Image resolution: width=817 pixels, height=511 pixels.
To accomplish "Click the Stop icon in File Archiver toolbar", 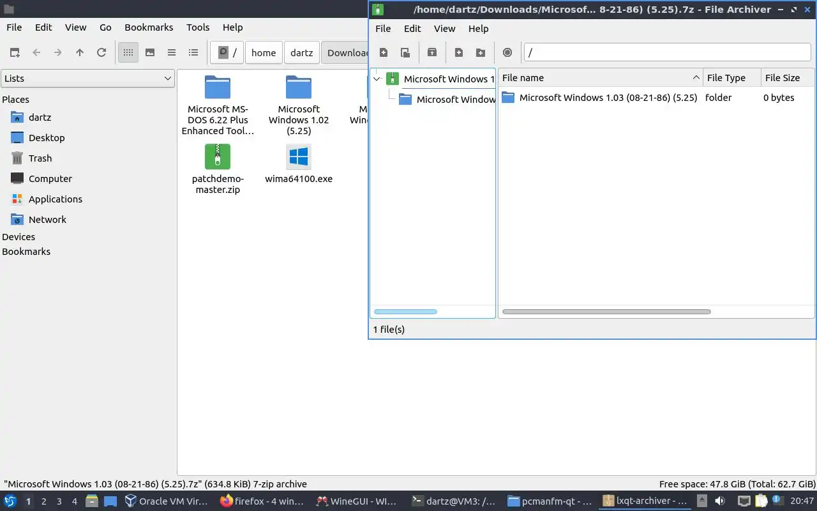I will 507,52.
